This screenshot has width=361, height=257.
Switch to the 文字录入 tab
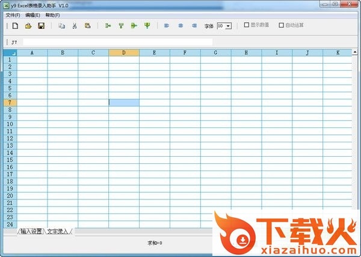tap(58, 231)
